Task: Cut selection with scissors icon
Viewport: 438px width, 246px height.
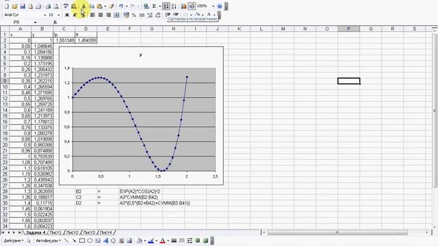Action: click(x=83, y=6)
